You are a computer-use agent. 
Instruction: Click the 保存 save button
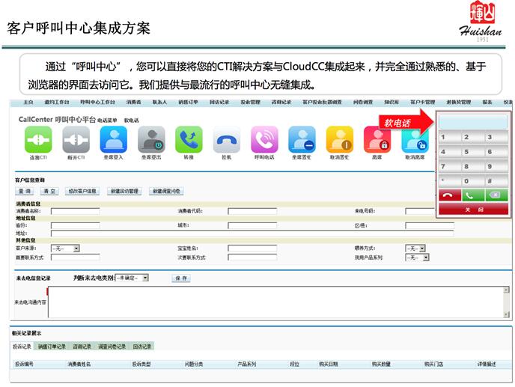coord(180,278)
